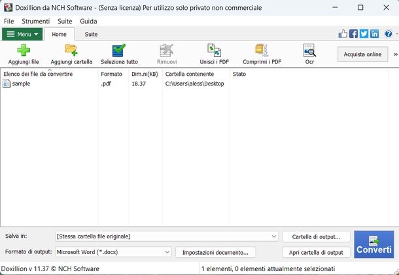This screenshot has width=399, height=275.
Task: Select the sample file name in list
Action: (21, 84)
